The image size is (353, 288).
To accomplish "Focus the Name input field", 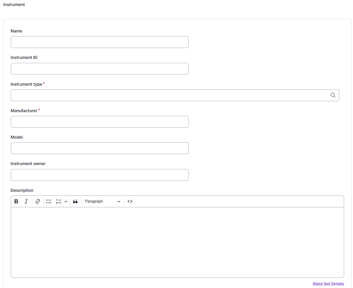I will (100, 42).
